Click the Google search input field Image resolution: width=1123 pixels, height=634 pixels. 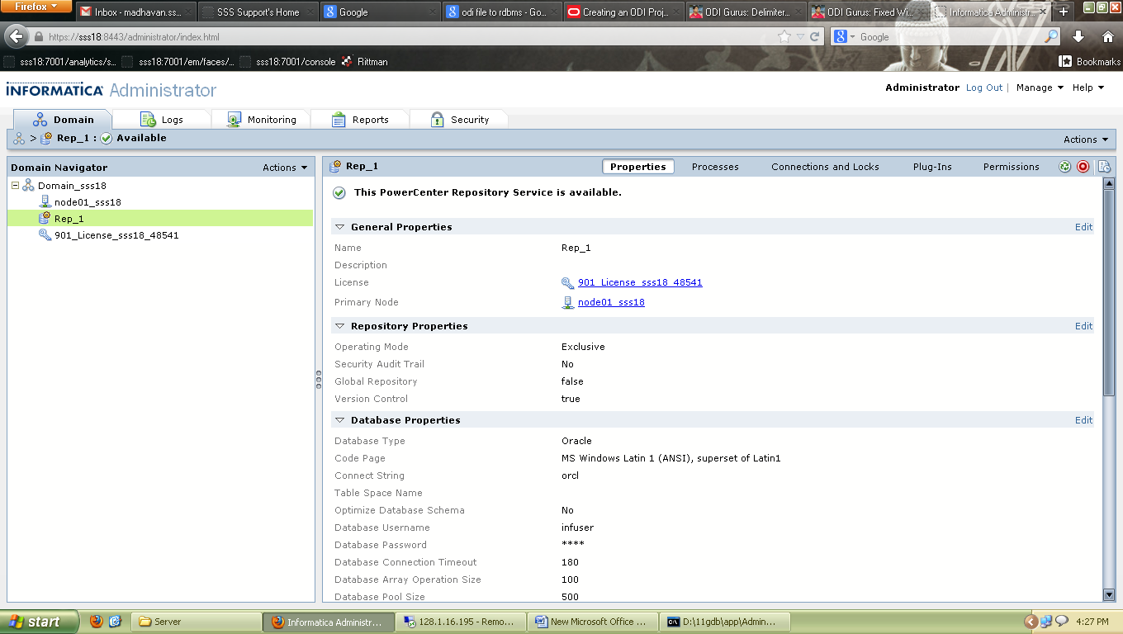click(950, 36)
